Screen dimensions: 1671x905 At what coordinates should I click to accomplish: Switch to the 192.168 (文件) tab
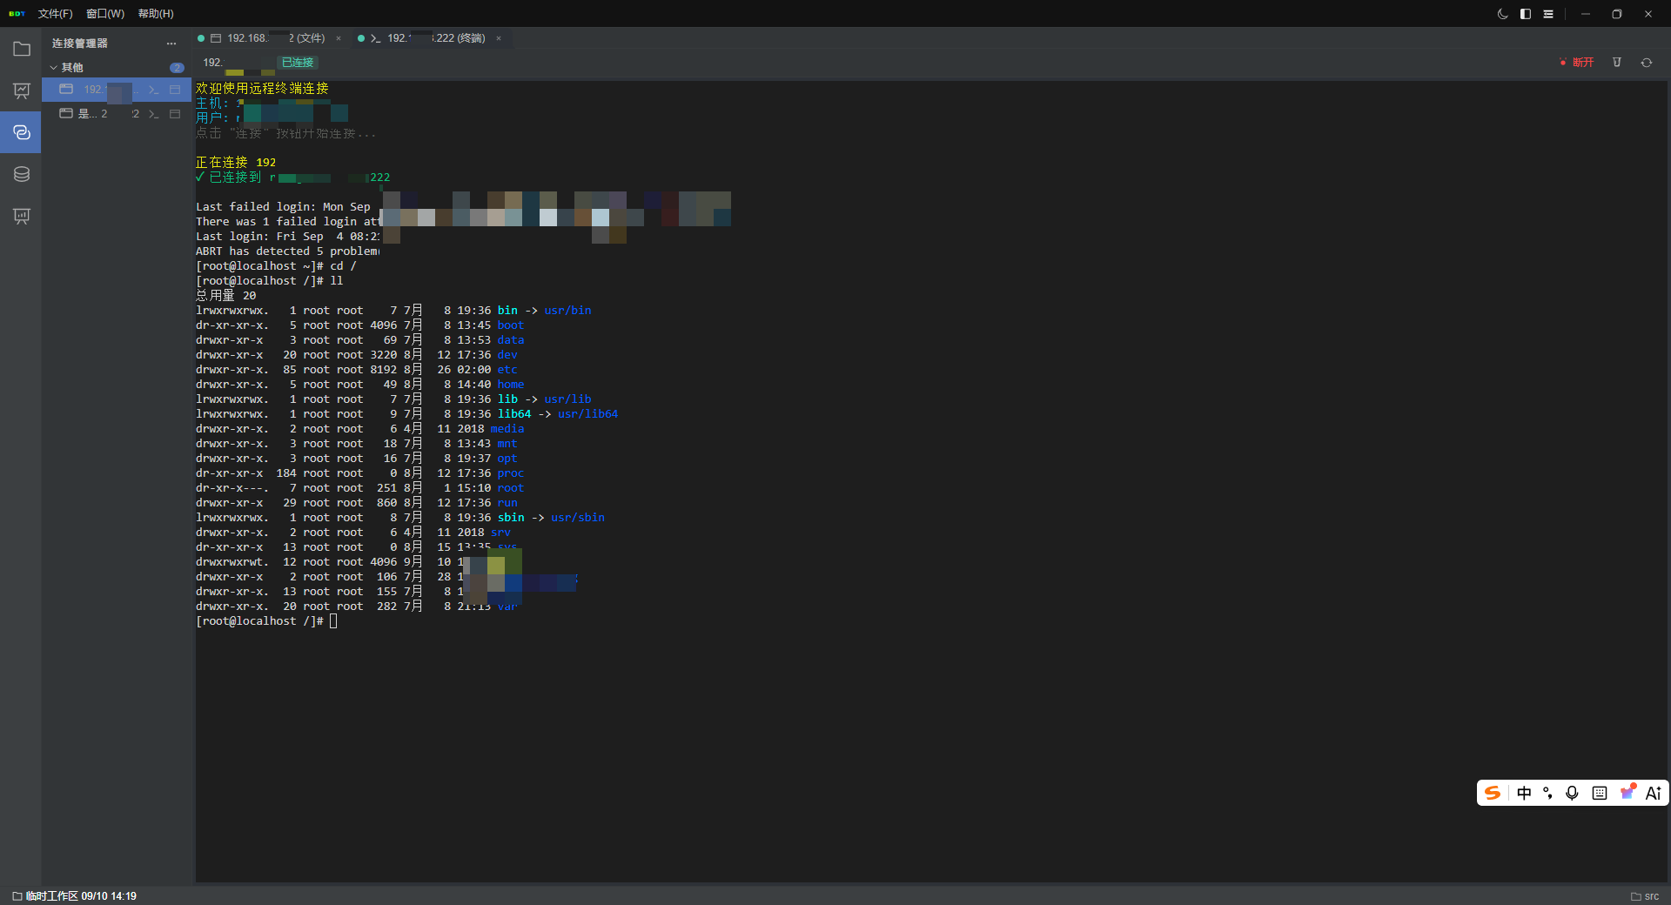268,38
